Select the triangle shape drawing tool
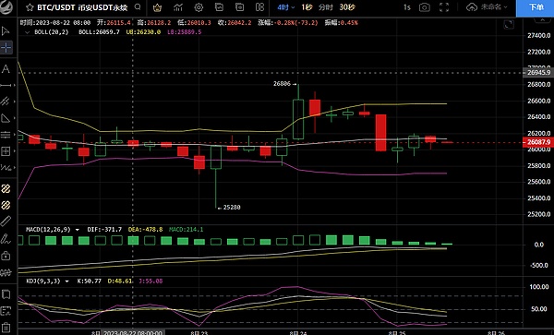This screenshot has height=335, width=554. 6,118
